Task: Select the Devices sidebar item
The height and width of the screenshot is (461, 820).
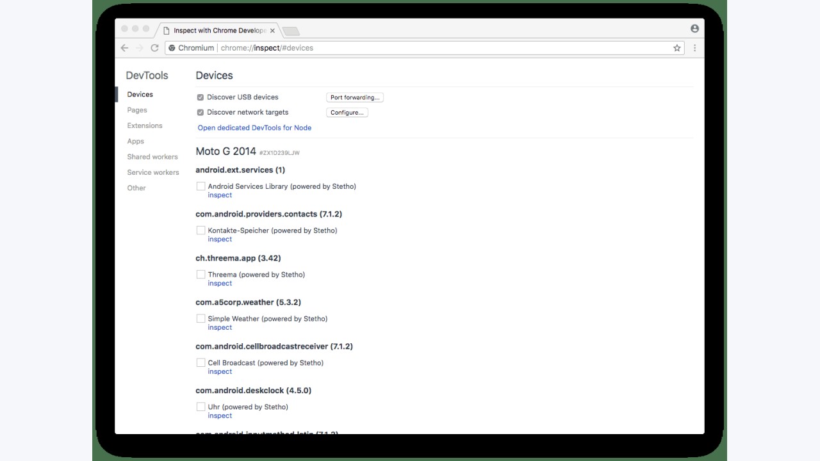Action: [x=140, y=95]
